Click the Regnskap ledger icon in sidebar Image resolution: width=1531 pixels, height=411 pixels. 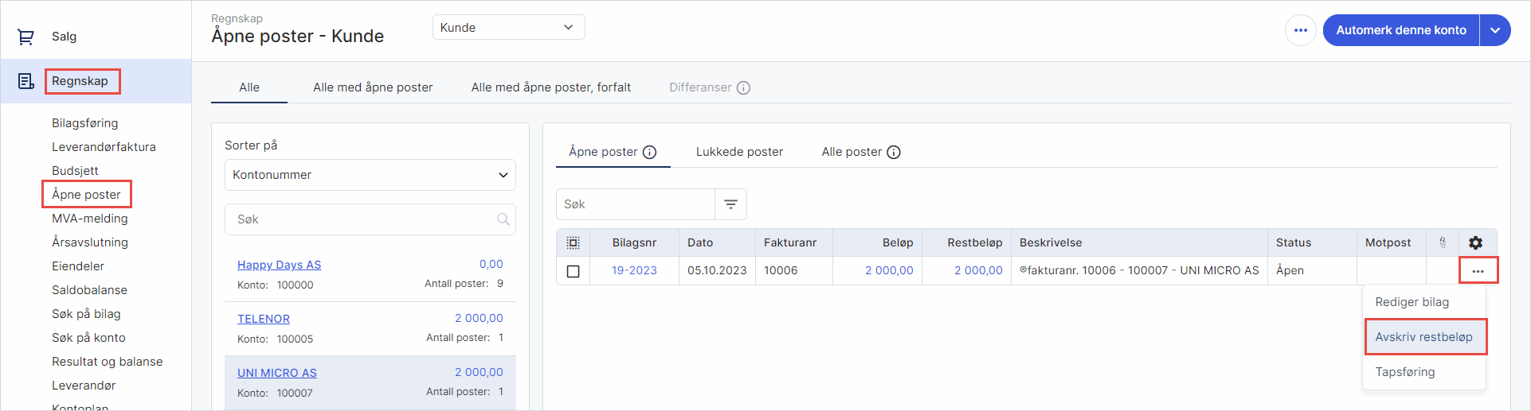tap(25, 81)
